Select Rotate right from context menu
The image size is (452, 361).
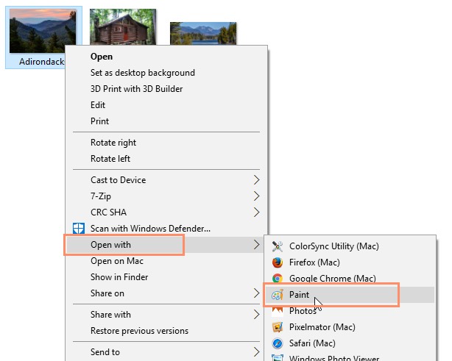tap(113, 143)
